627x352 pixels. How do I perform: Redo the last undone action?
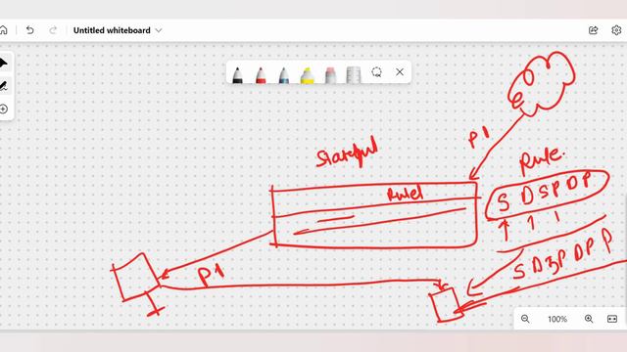coord(53,30)
